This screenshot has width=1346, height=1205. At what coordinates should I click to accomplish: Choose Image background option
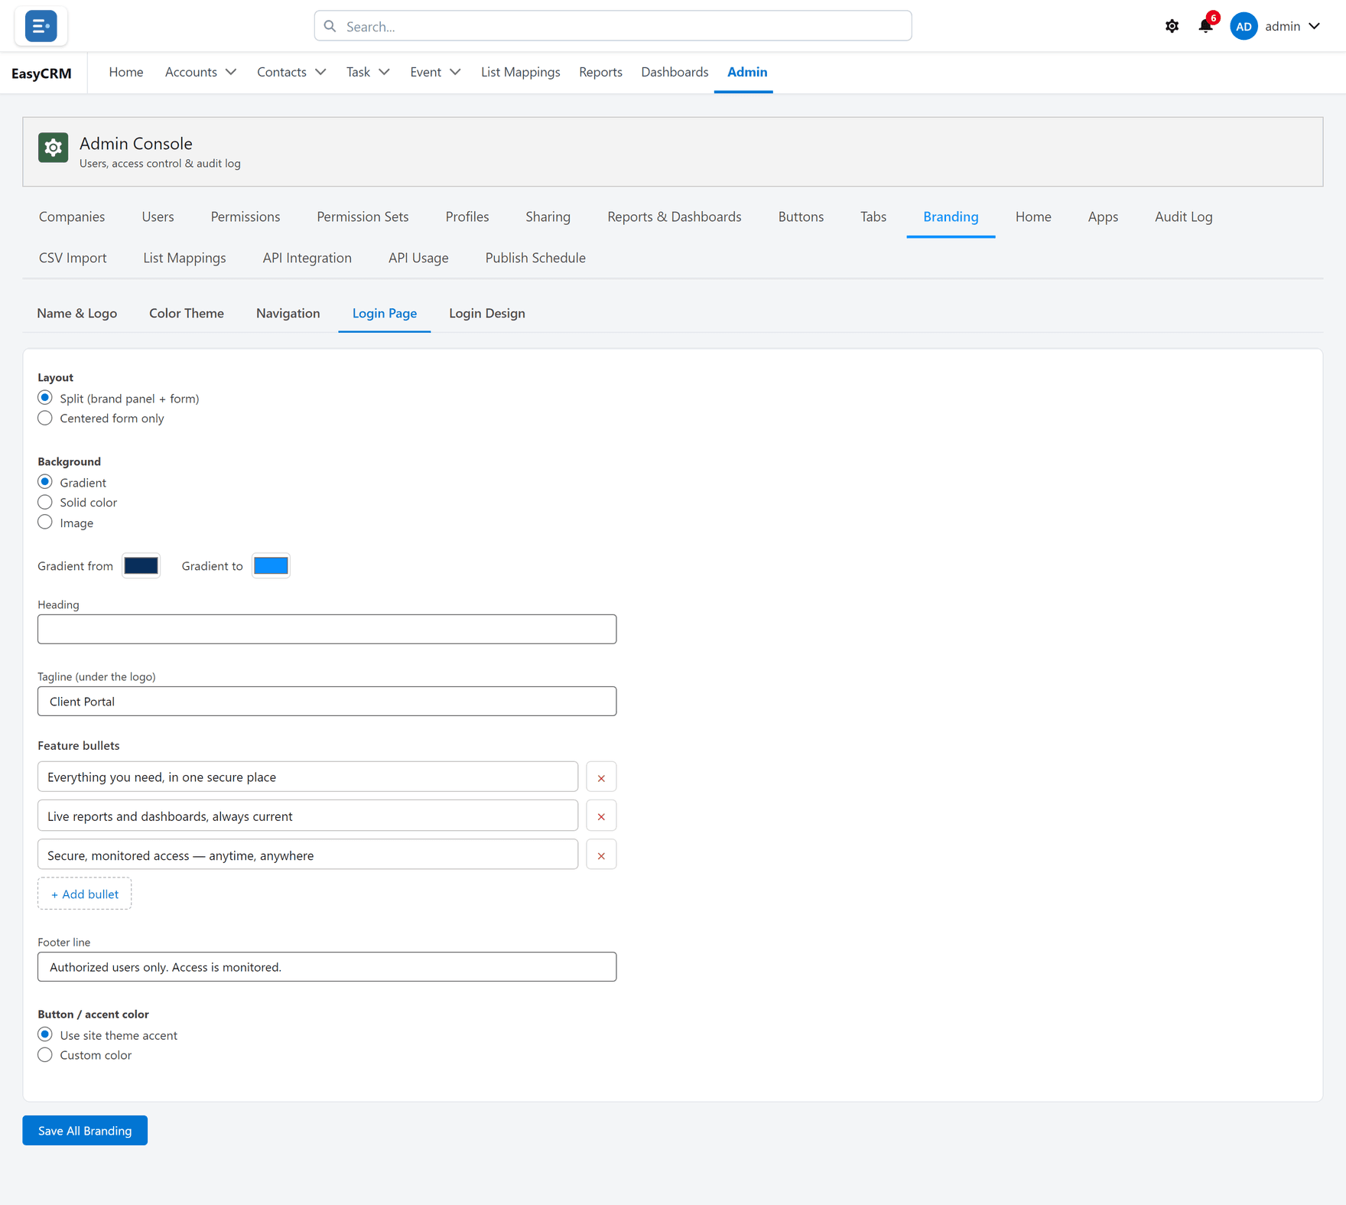(45, 523)
